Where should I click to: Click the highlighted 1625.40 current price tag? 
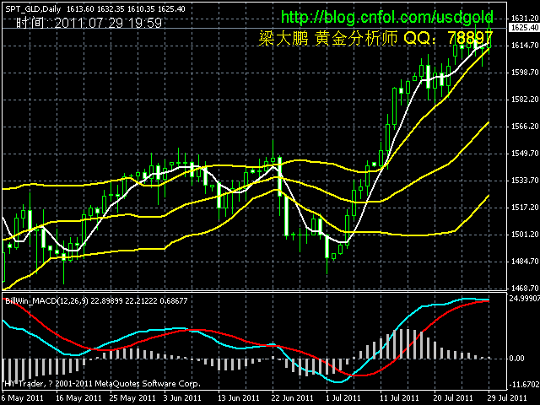tap(524, 28)
